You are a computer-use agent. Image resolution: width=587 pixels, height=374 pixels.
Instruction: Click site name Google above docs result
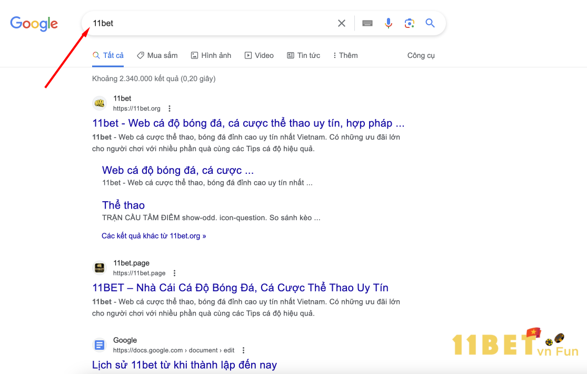click(x=125, y=340)
